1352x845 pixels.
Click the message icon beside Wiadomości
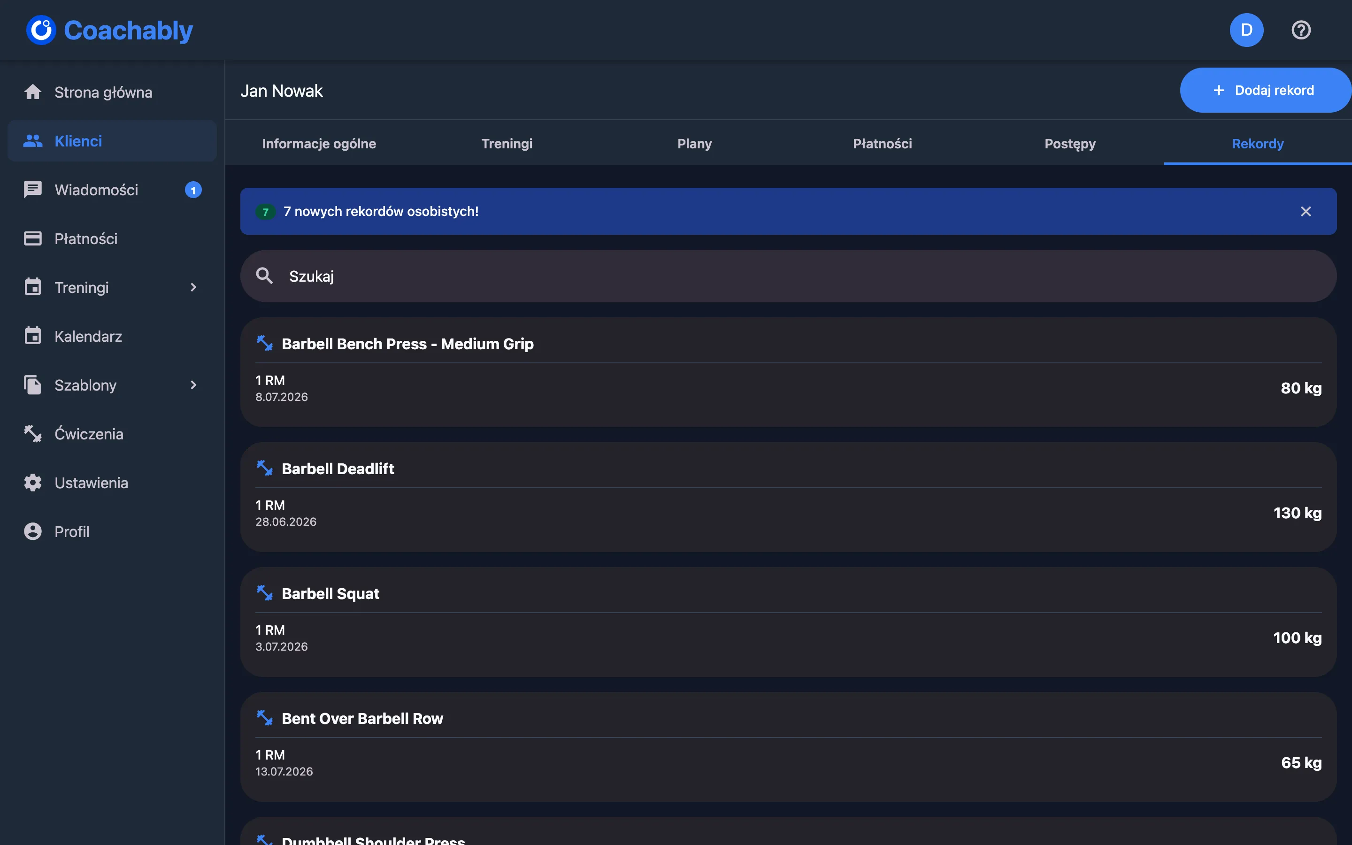click(33, 190)
